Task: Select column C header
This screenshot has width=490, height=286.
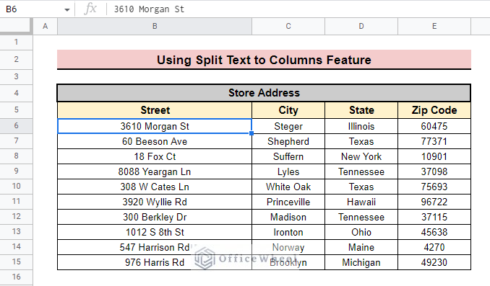Action: click(x=288, y=26)
